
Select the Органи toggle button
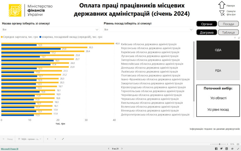coord(206,24)
